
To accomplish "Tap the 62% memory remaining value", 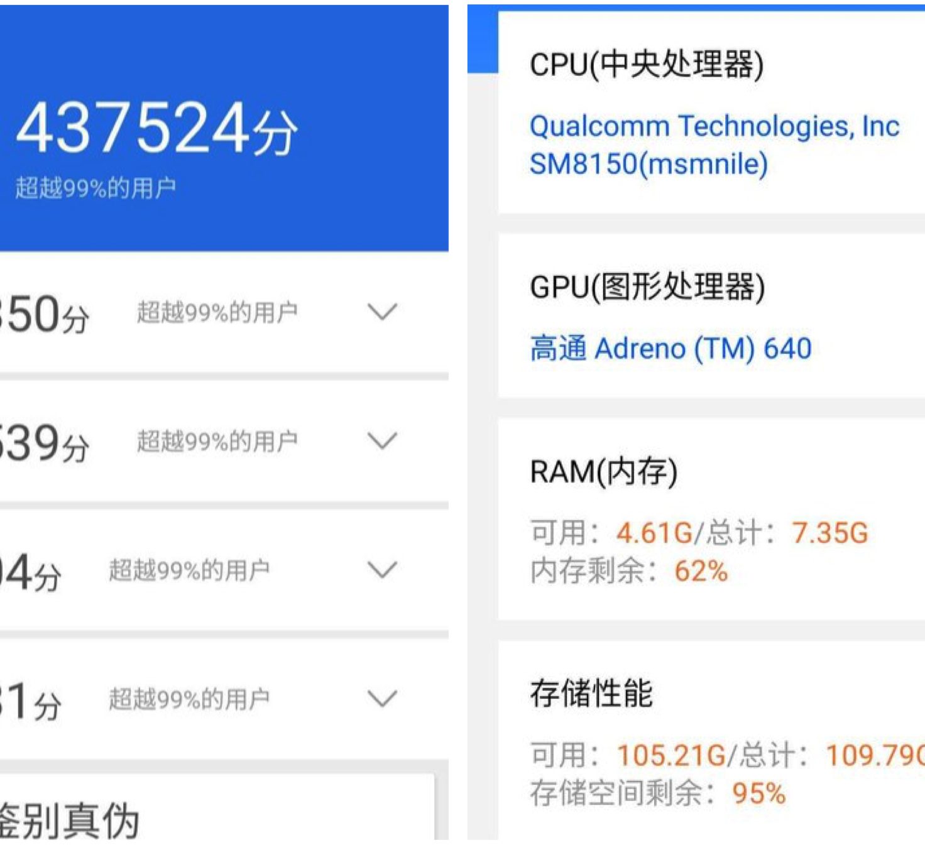I will pyautogui.click(x=701, y=572).
